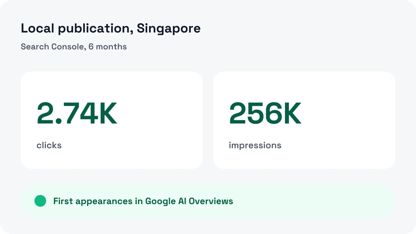The width and height of the screenshot is (416, 234).
Task: Click the 'Local publication, Singapore' heading
Action: (111, 29)
